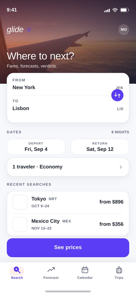Tap the See prices button
The height and width of the screenshot is (295, 136).
(68, 247)
